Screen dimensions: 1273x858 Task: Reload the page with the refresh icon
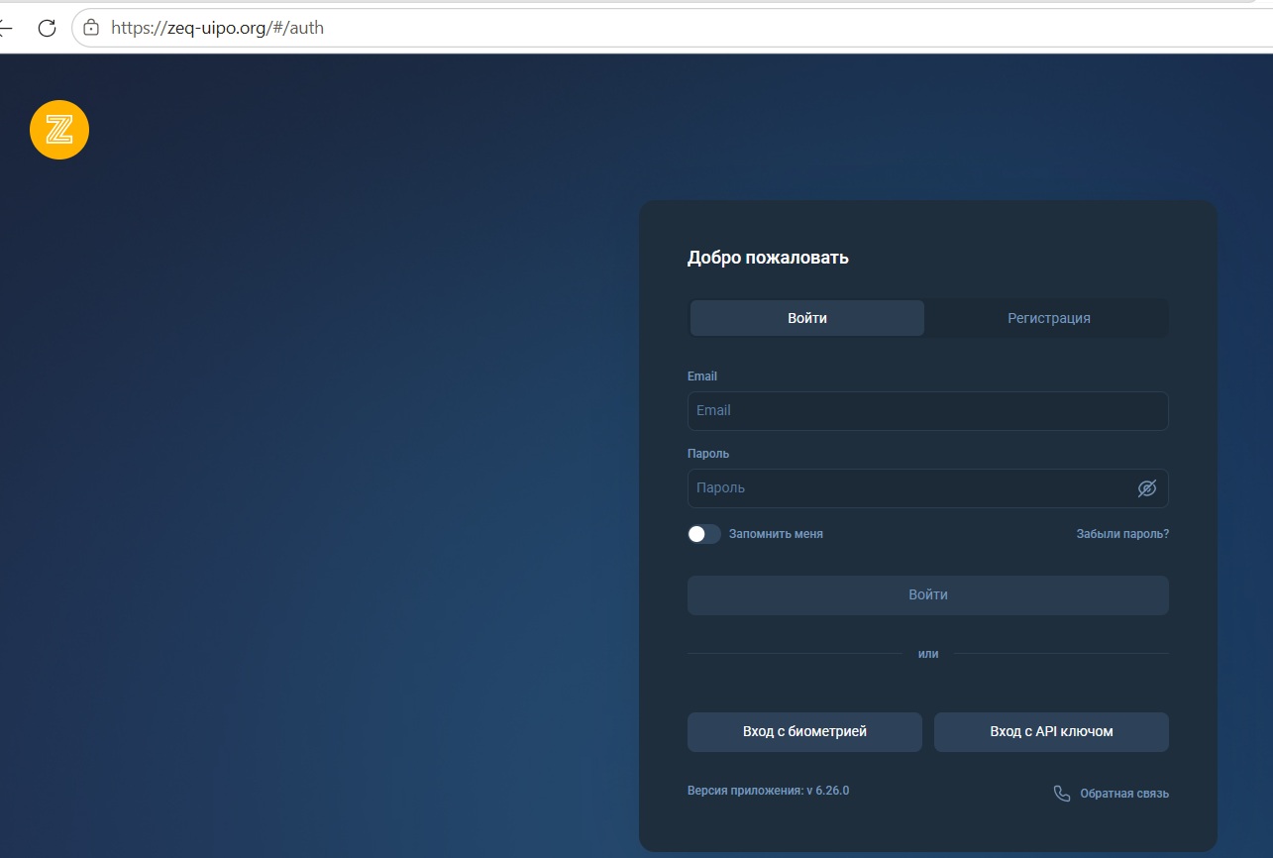47,28
